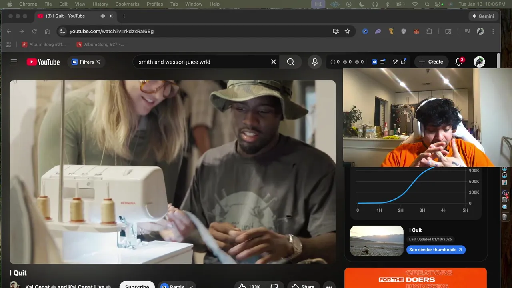512x288 pixels.
Task: Open Chrome media controls icon
Action: click(467, 31)
